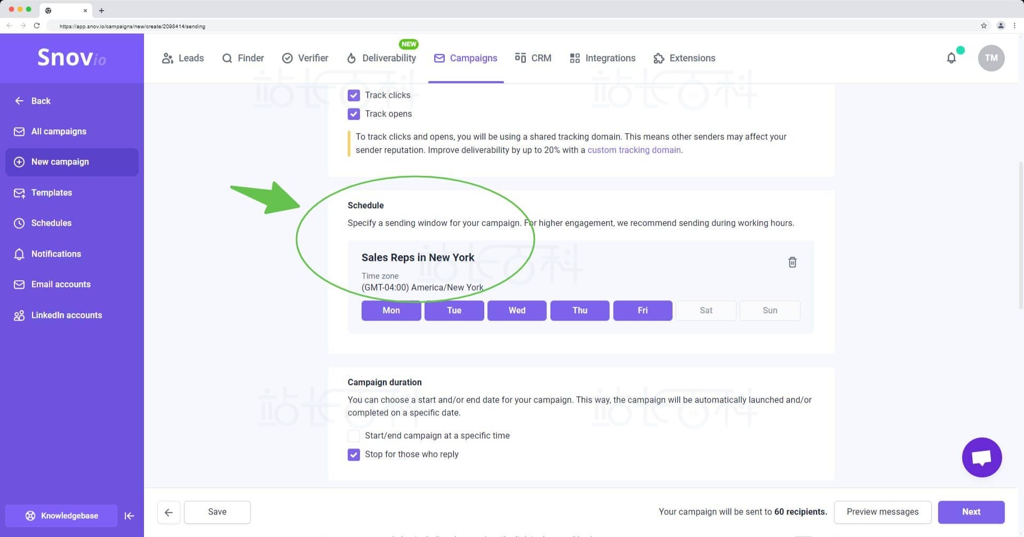Click the browser forward arrow
1024x537 pixels.
coord(23,26)
